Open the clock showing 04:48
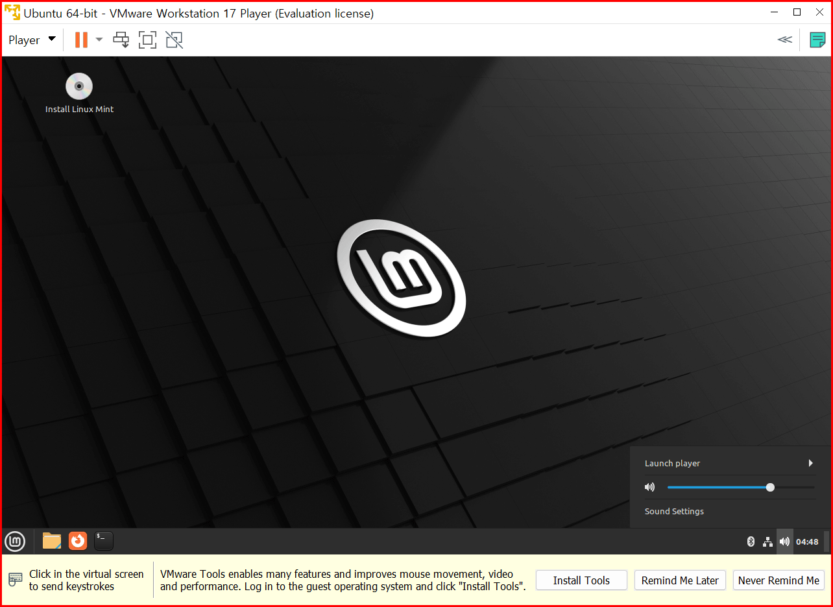Viewport: 833px width, 607px height. coord(807,542)
